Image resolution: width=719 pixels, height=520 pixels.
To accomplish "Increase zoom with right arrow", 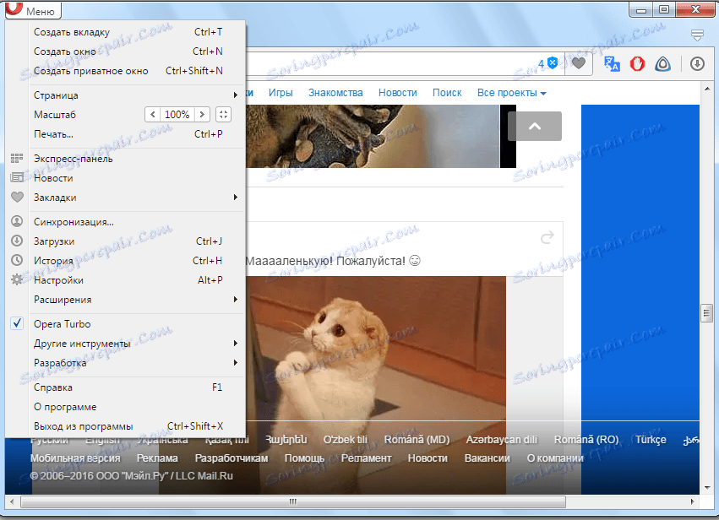I will [x=202, y=115].
